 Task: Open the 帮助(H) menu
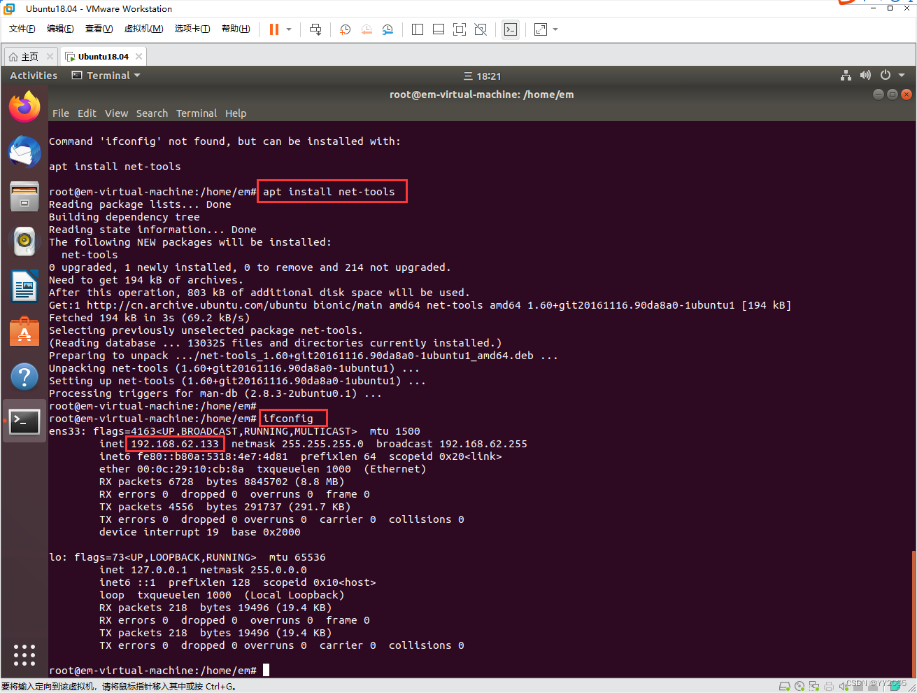[236, 29]
